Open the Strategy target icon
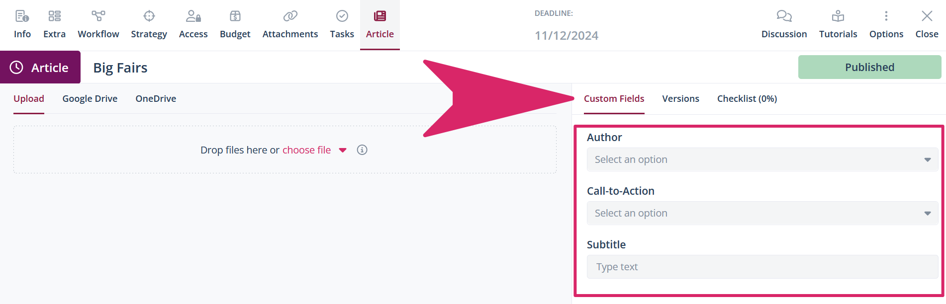The height and width of the screenshot is (304, 946). tap(149, 16)
